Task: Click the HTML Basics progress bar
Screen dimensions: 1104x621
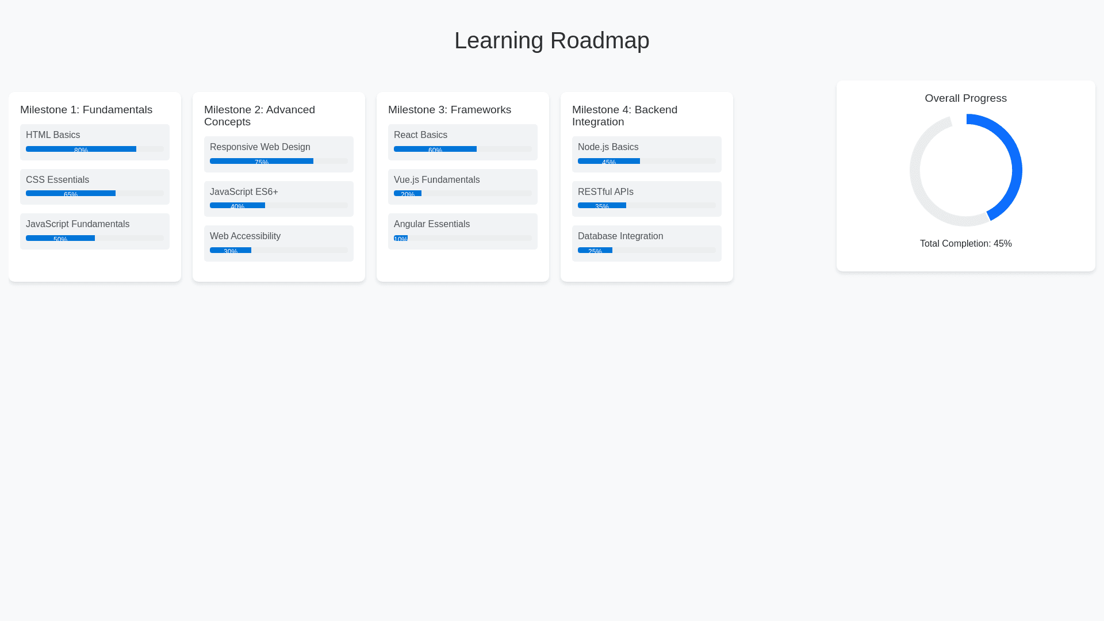Action: click(x=95, y=149)
